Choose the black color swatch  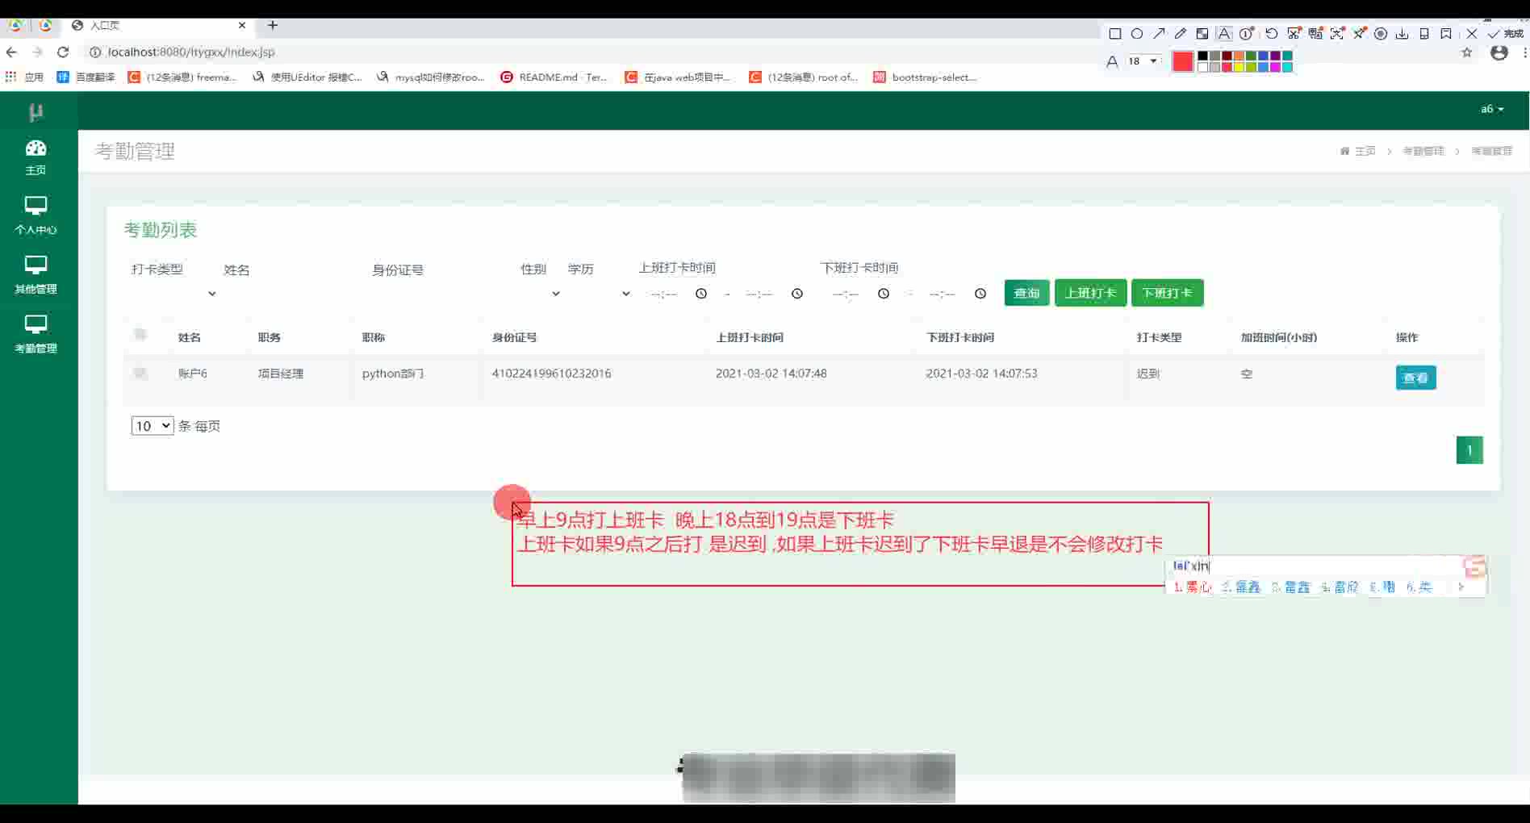[1203, 56]
